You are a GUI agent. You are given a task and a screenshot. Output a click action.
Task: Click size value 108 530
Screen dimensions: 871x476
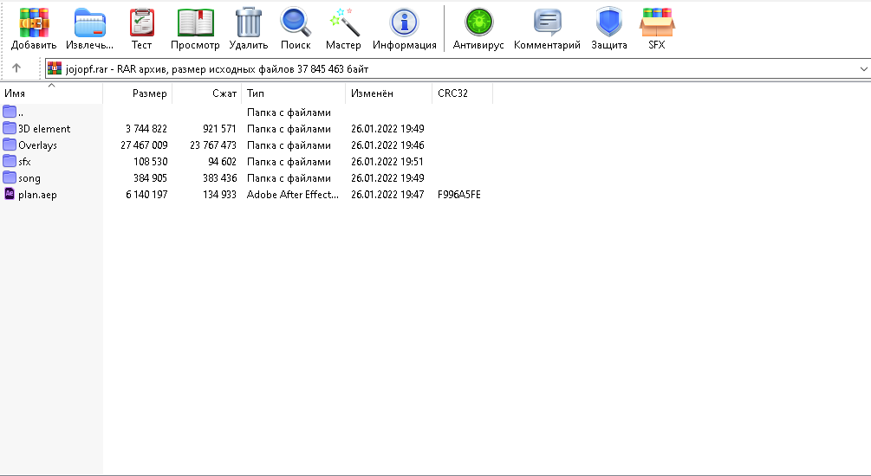151,162
